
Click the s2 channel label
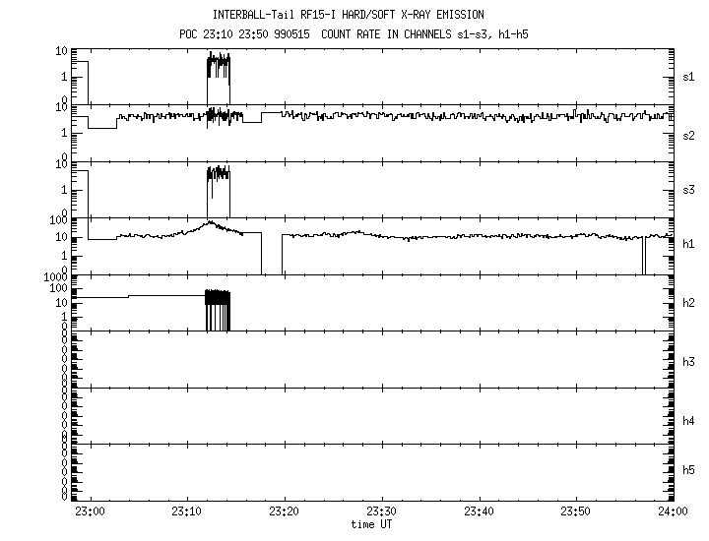689,135
